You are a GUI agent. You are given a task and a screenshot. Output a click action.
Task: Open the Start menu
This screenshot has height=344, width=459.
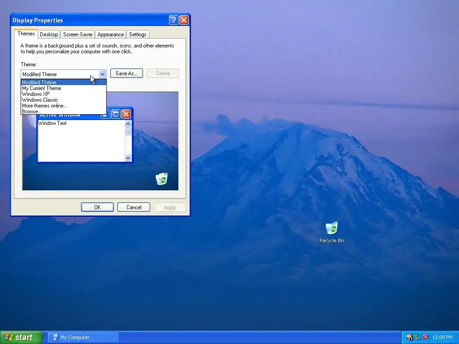tap(21, 337)
